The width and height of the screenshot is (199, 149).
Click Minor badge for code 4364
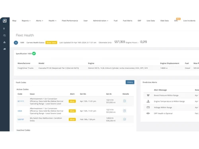(x=72, y=111)
